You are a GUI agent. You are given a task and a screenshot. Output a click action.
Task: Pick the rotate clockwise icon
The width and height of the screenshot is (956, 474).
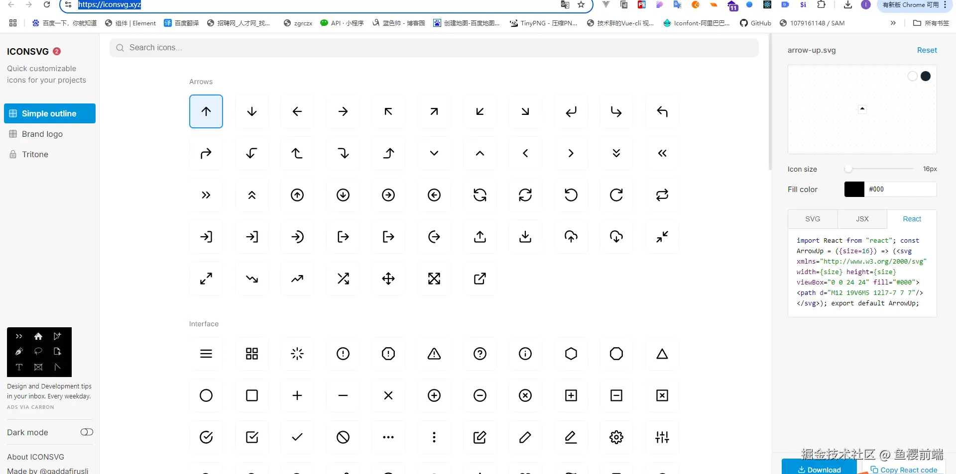pyautogui.click(x=616, y=195)
